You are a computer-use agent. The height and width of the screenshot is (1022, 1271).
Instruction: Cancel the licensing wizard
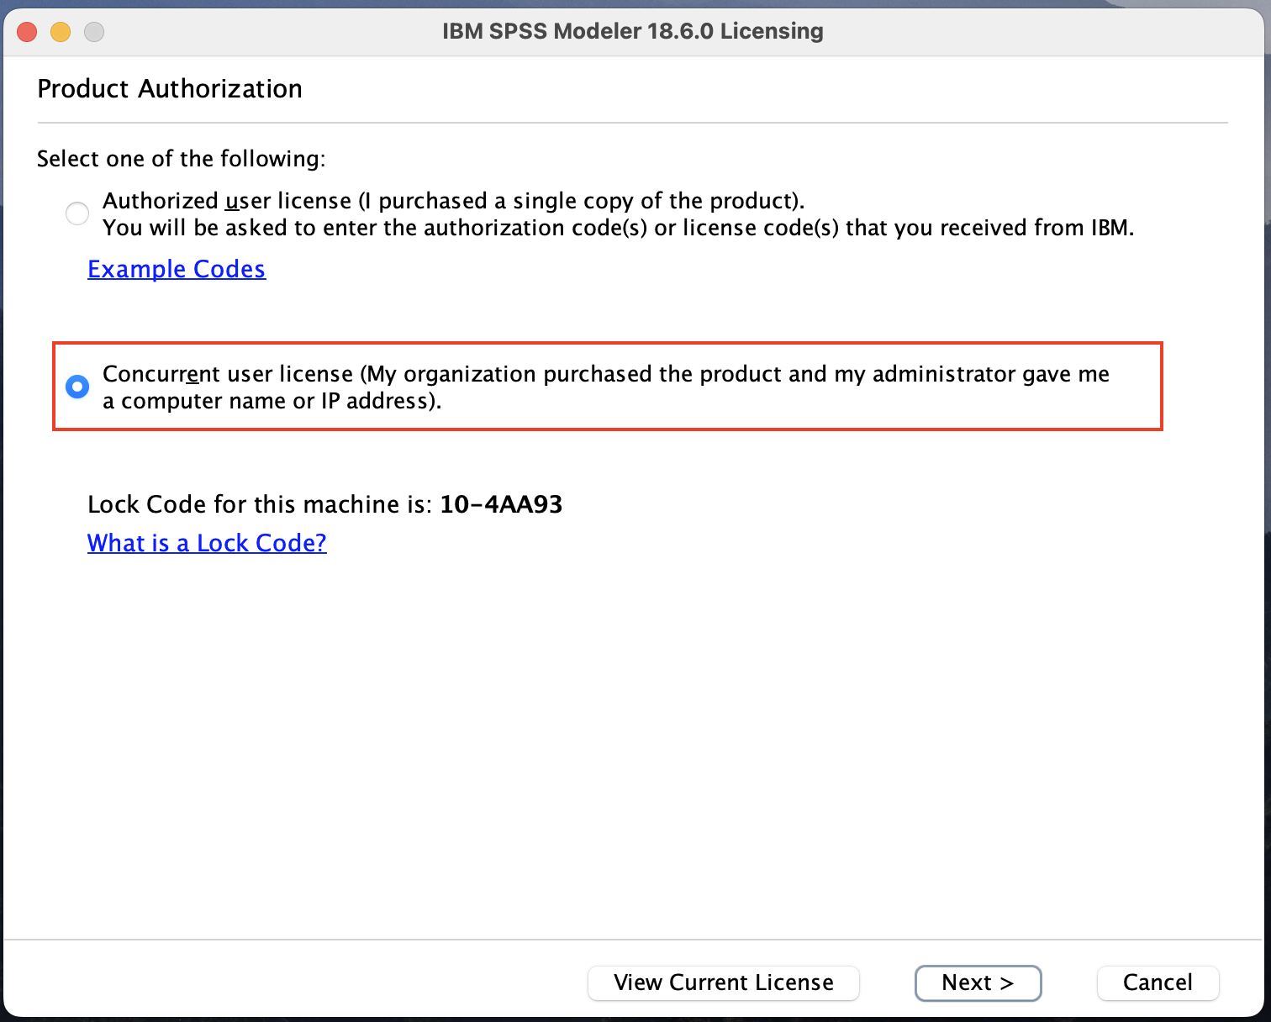click(x=1158, y=982)
